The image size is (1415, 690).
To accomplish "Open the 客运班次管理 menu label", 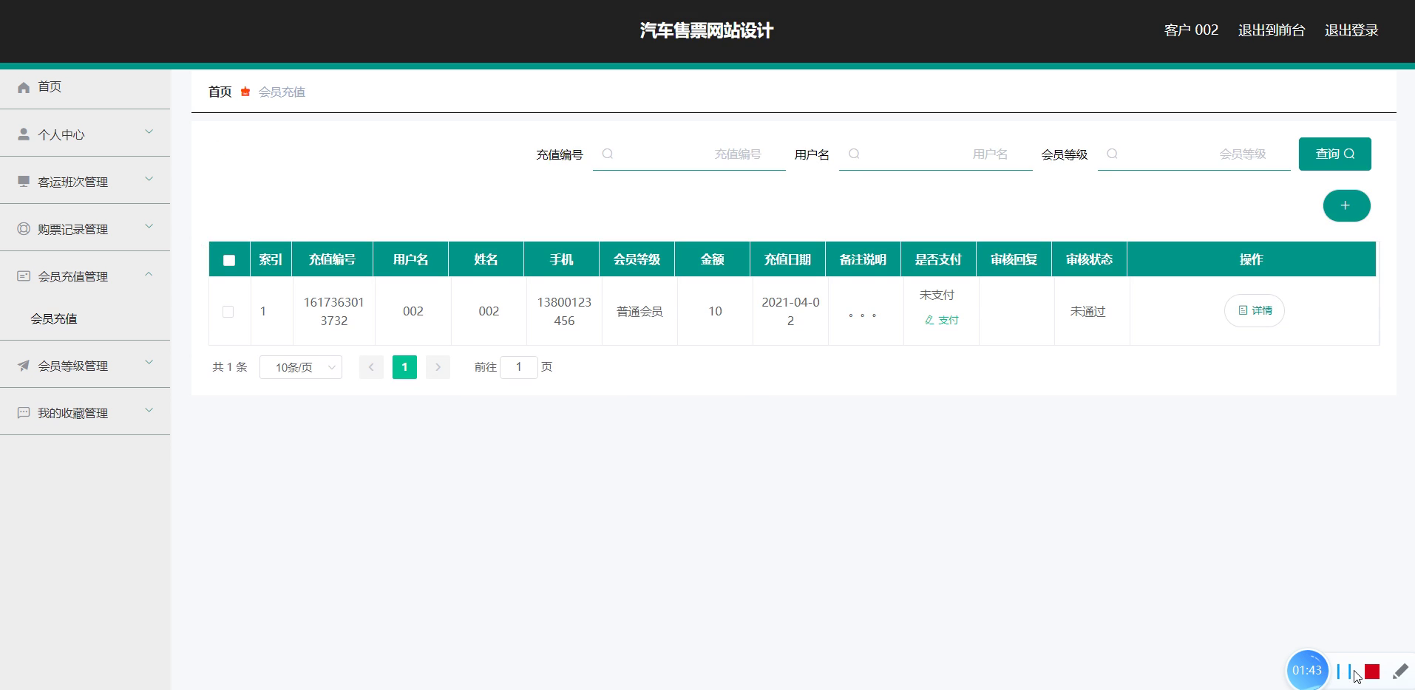I will click(x=73, y=182).
